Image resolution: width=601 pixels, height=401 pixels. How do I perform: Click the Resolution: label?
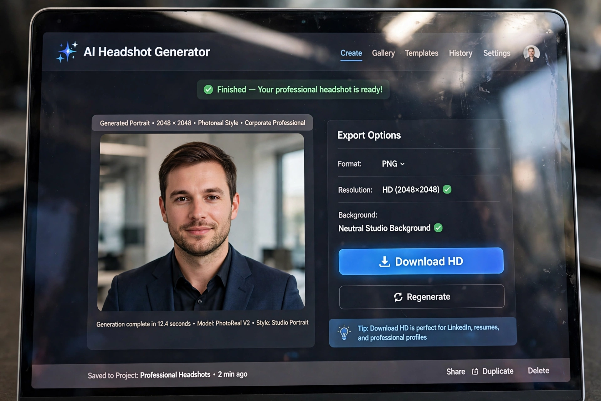(355, 190)
